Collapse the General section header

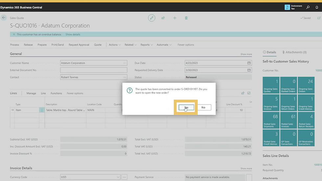point(16,54)
